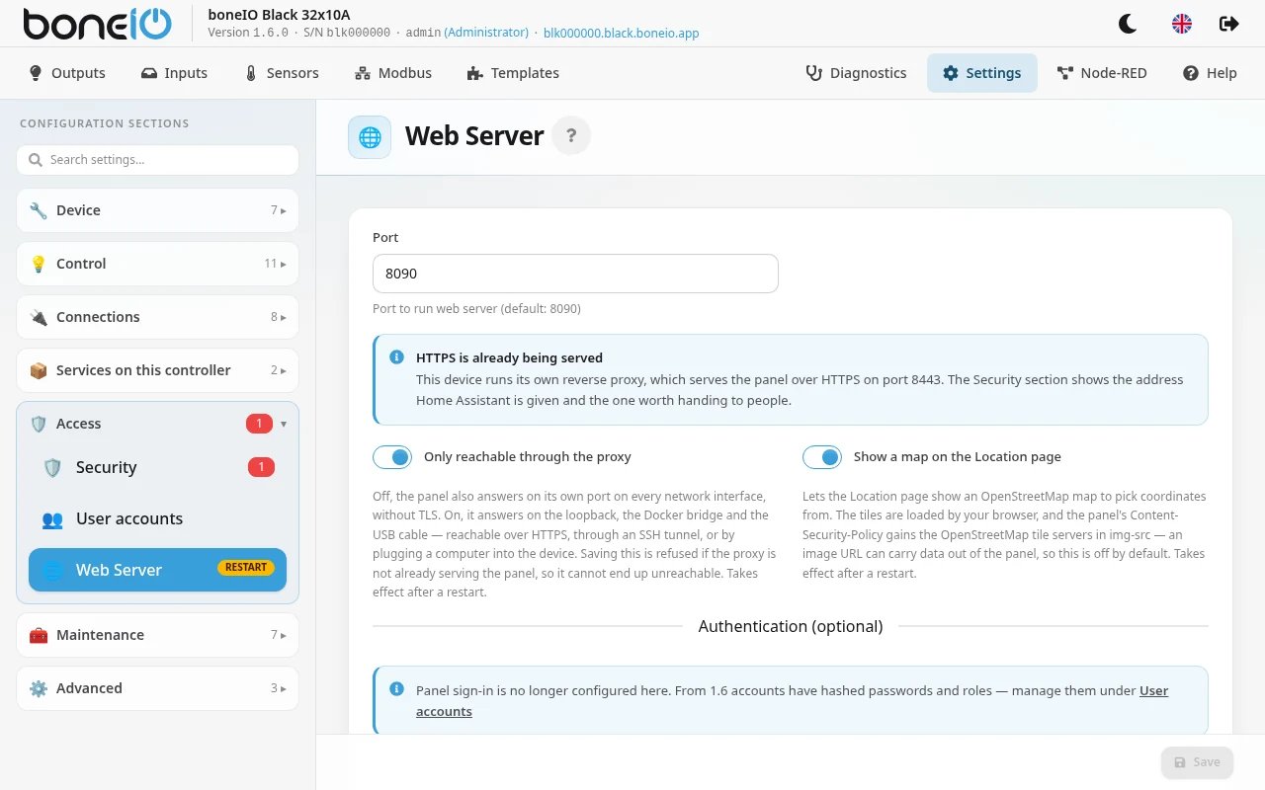Open the Templates tab
Screen dimensions: 1265x790
[513, 73]
